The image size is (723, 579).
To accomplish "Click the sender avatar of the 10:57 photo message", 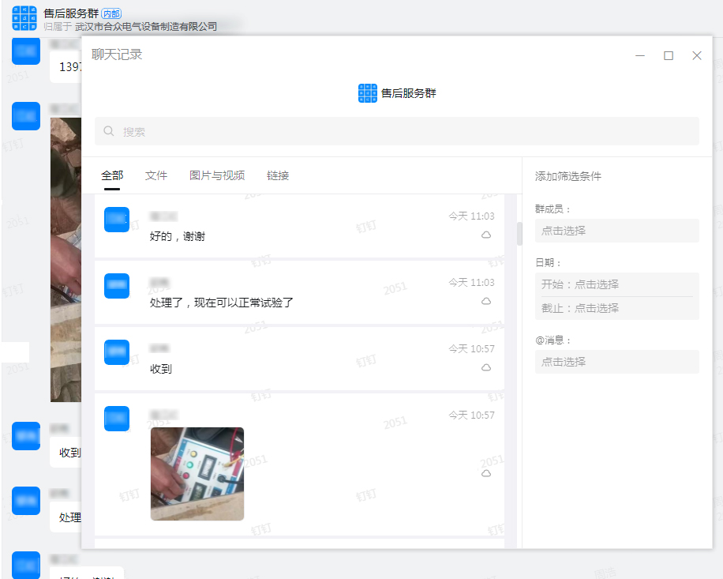I will pos(117,419).
